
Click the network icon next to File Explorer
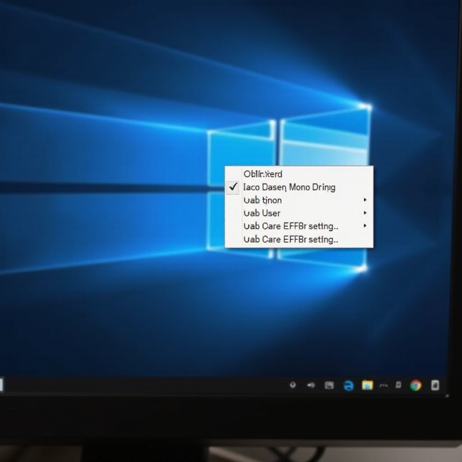click(x=383, y=385)
